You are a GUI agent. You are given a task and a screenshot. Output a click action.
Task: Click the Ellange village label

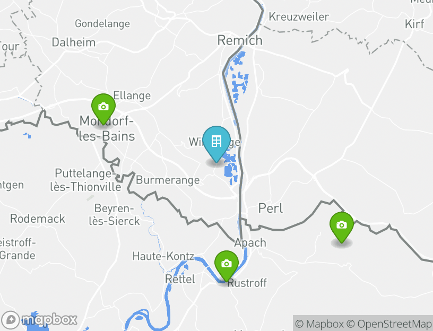point(132,95)
